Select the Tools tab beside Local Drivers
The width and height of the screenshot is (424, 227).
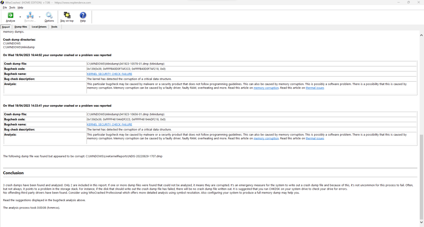coord(54,27)
